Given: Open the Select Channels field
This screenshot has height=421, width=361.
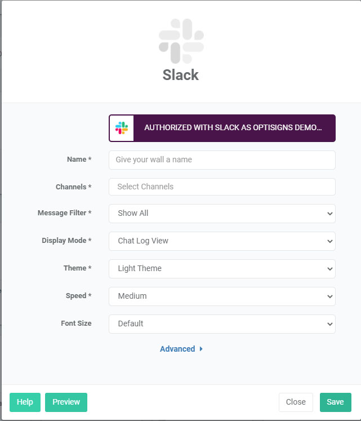Looking at the screenshot, I should 222,187.
